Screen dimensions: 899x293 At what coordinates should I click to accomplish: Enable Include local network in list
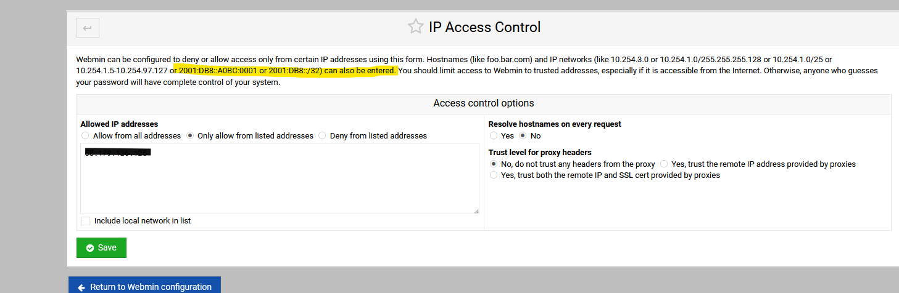[x=86, y=220]
